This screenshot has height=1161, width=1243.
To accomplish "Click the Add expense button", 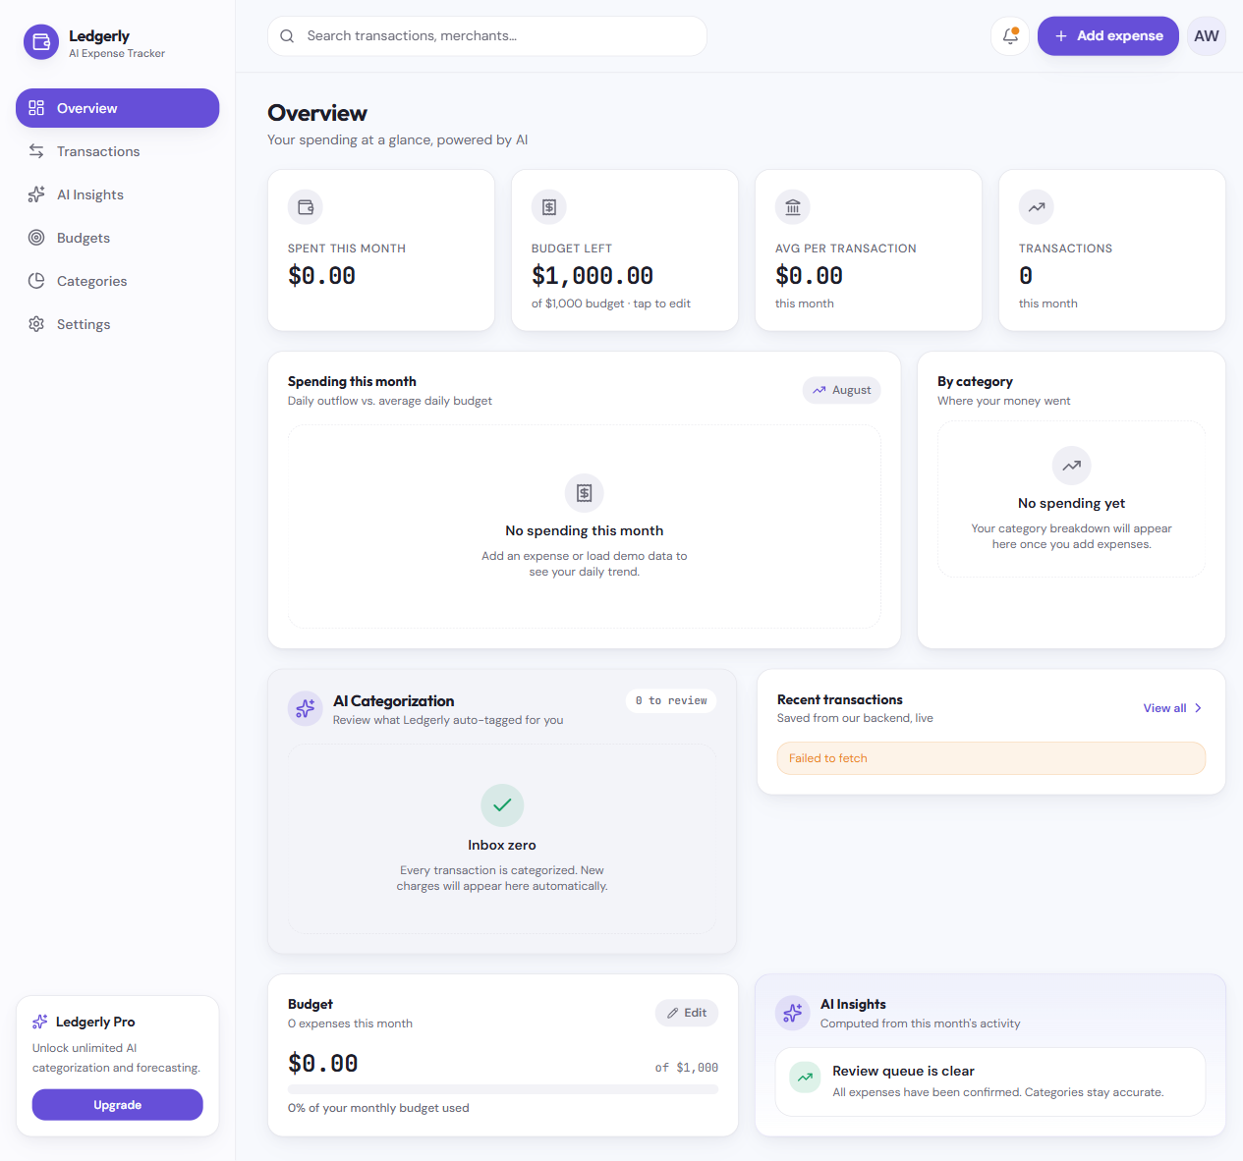I will [x=1108, y=36].
